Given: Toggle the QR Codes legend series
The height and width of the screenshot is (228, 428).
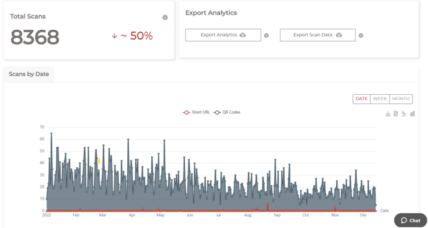Looking at the screenshot, I should pos(227,112).
